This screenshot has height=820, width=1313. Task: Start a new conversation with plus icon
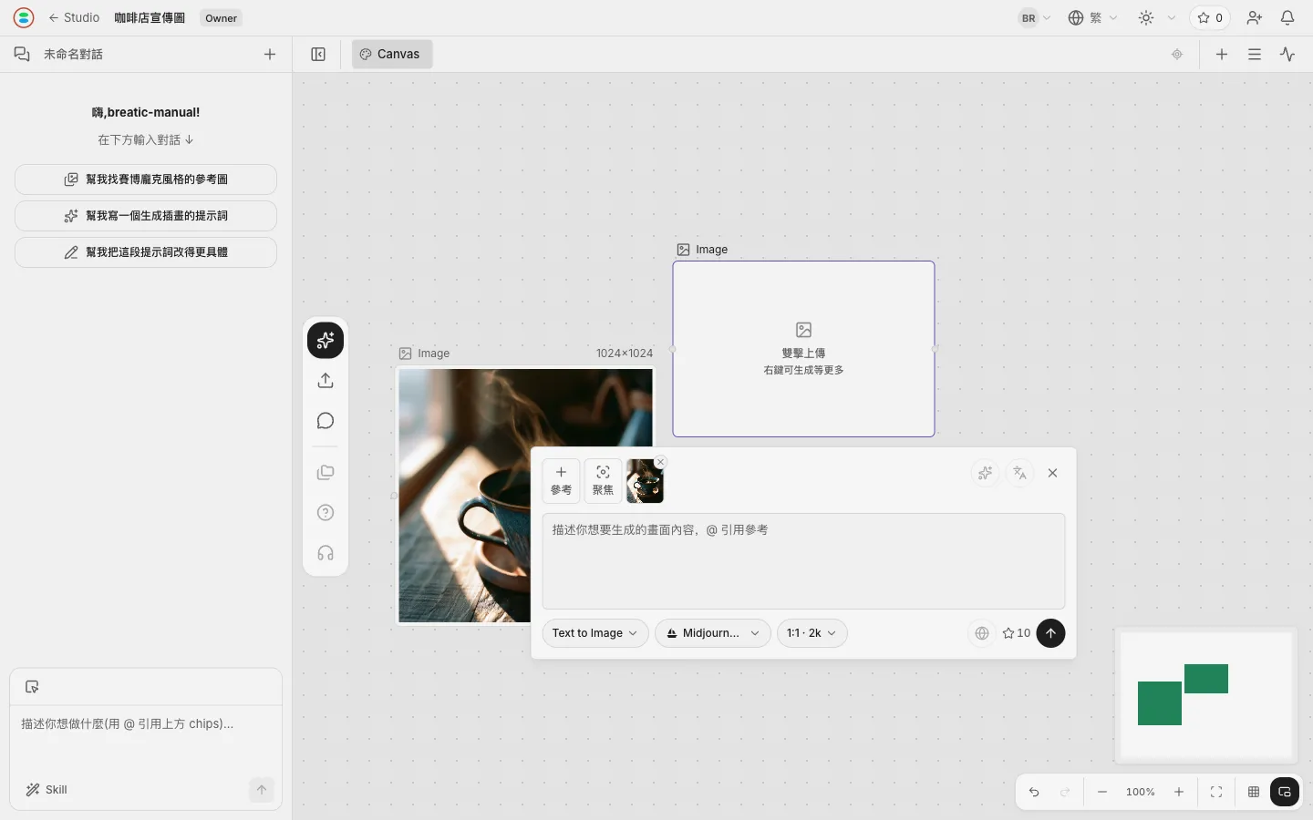tap(270, 54)
